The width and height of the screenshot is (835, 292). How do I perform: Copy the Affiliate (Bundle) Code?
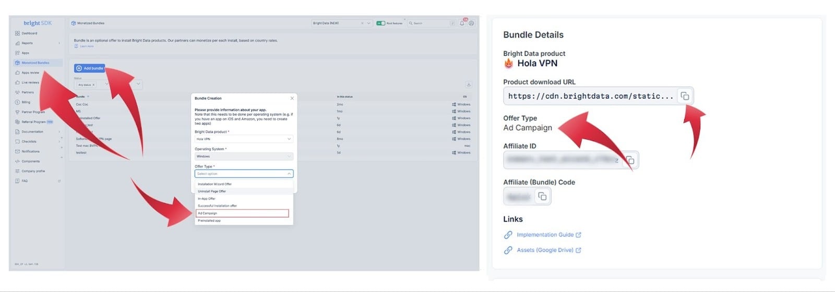(542, 196)
